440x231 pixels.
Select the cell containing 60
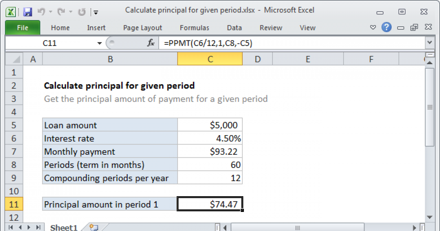tap(210, 165)
